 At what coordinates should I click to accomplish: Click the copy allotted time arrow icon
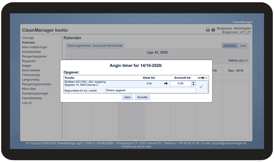point(166,83)
